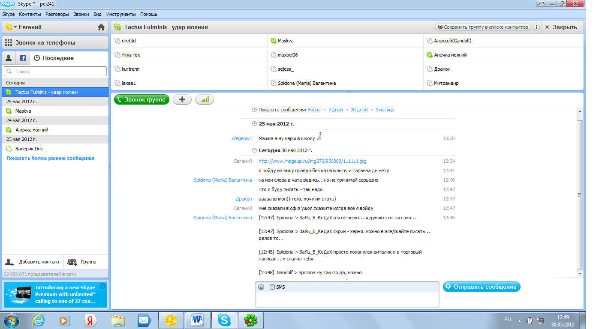This screenshot has height=329, width=602.
Task: Select participant sejess_
Action: click(x=345, y=69)
